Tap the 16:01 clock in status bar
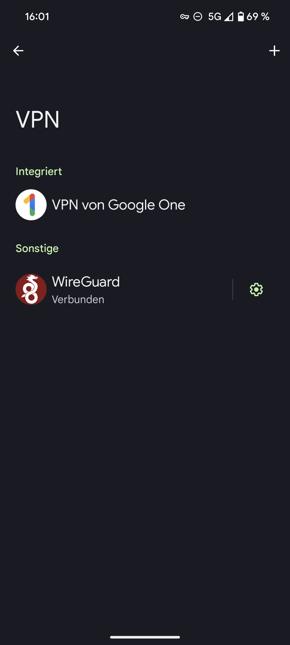 point(37,17)
